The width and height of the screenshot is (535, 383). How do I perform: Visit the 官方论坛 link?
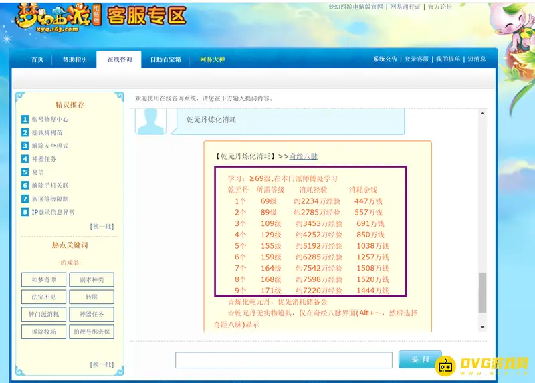tap(440, 7)
